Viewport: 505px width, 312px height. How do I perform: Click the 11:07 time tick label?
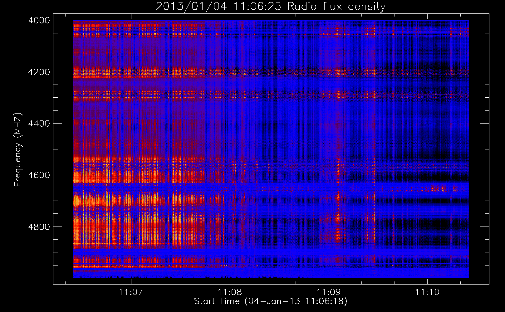tap(131, 292)
